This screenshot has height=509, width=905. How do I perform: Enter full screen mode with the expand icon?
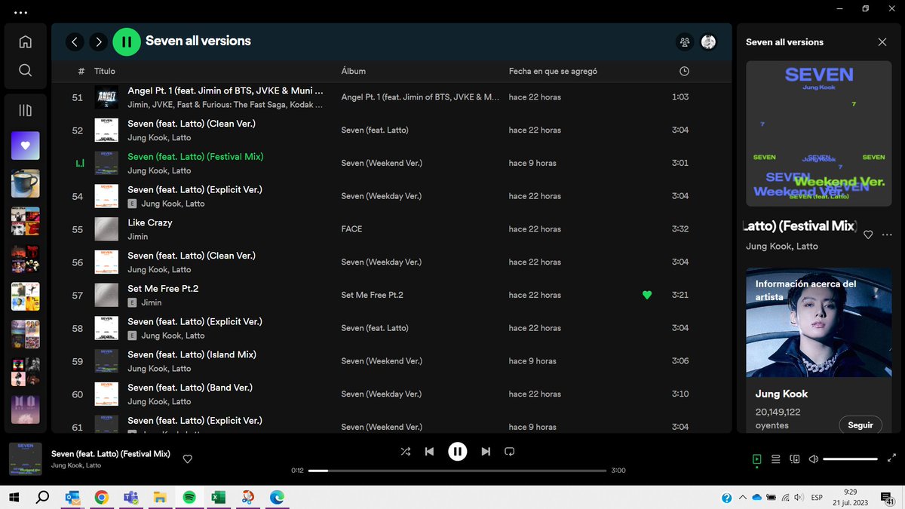(x=892, y=458)
